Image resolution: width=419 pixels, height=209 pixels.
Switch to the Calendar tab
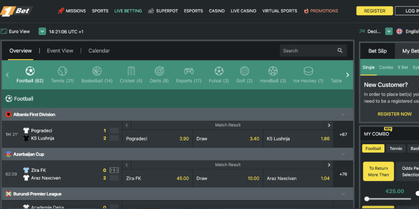click(99, 51)
